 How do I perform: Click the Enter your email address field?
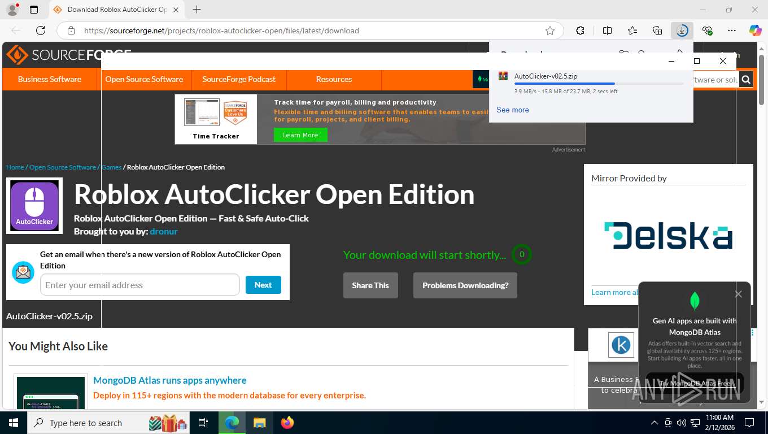tap(140, 285)
